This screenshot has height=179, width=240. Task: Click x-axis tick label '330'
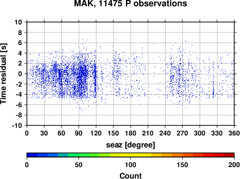217,133
